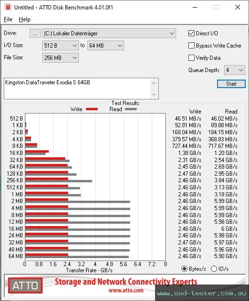Click the 256 KB read bar in chart
This screenshot has width=249, height=301.
point(59,181)
